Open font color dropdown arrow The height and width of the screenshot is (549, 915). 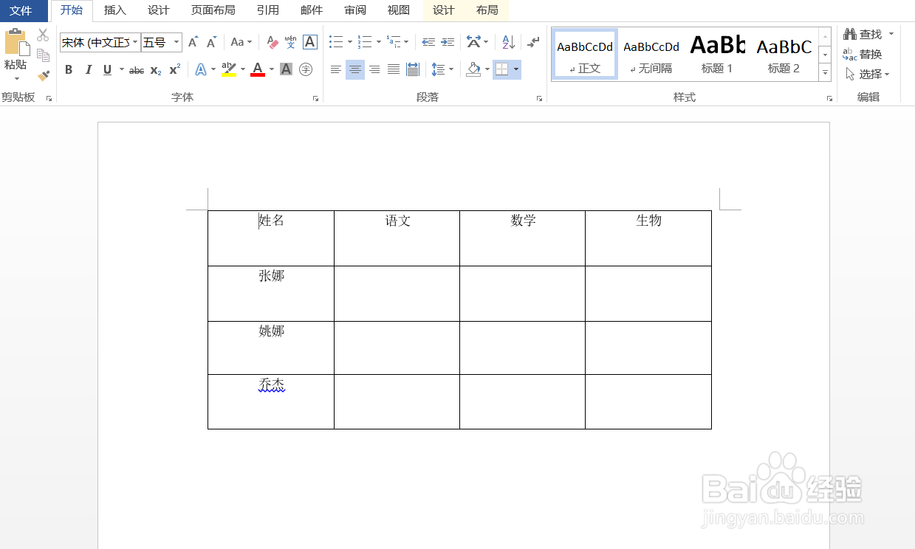point(272,69)
